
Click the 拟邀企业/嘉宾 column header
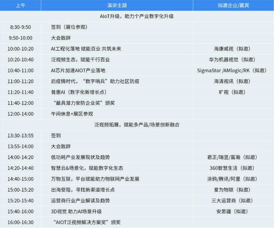pos(233,5)
